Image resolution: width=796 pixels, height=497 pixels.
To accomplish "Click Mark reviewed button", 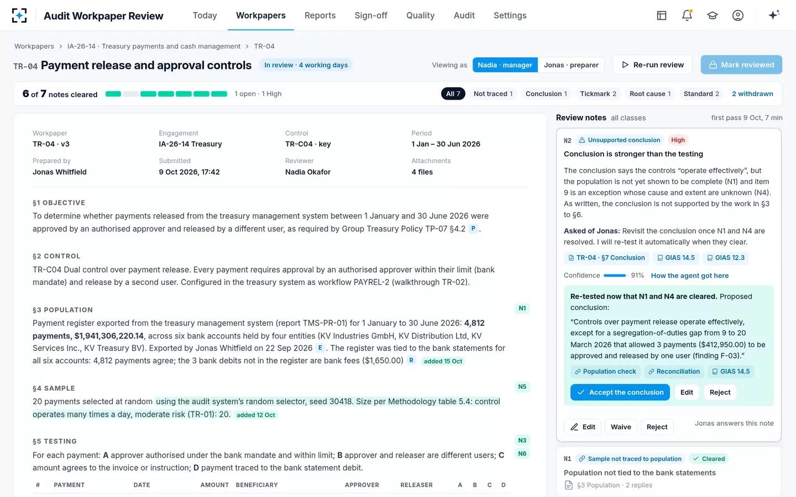I will point(741,65).
